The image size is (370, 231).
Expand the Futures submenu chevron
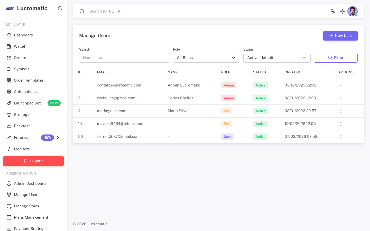point(58,138)
